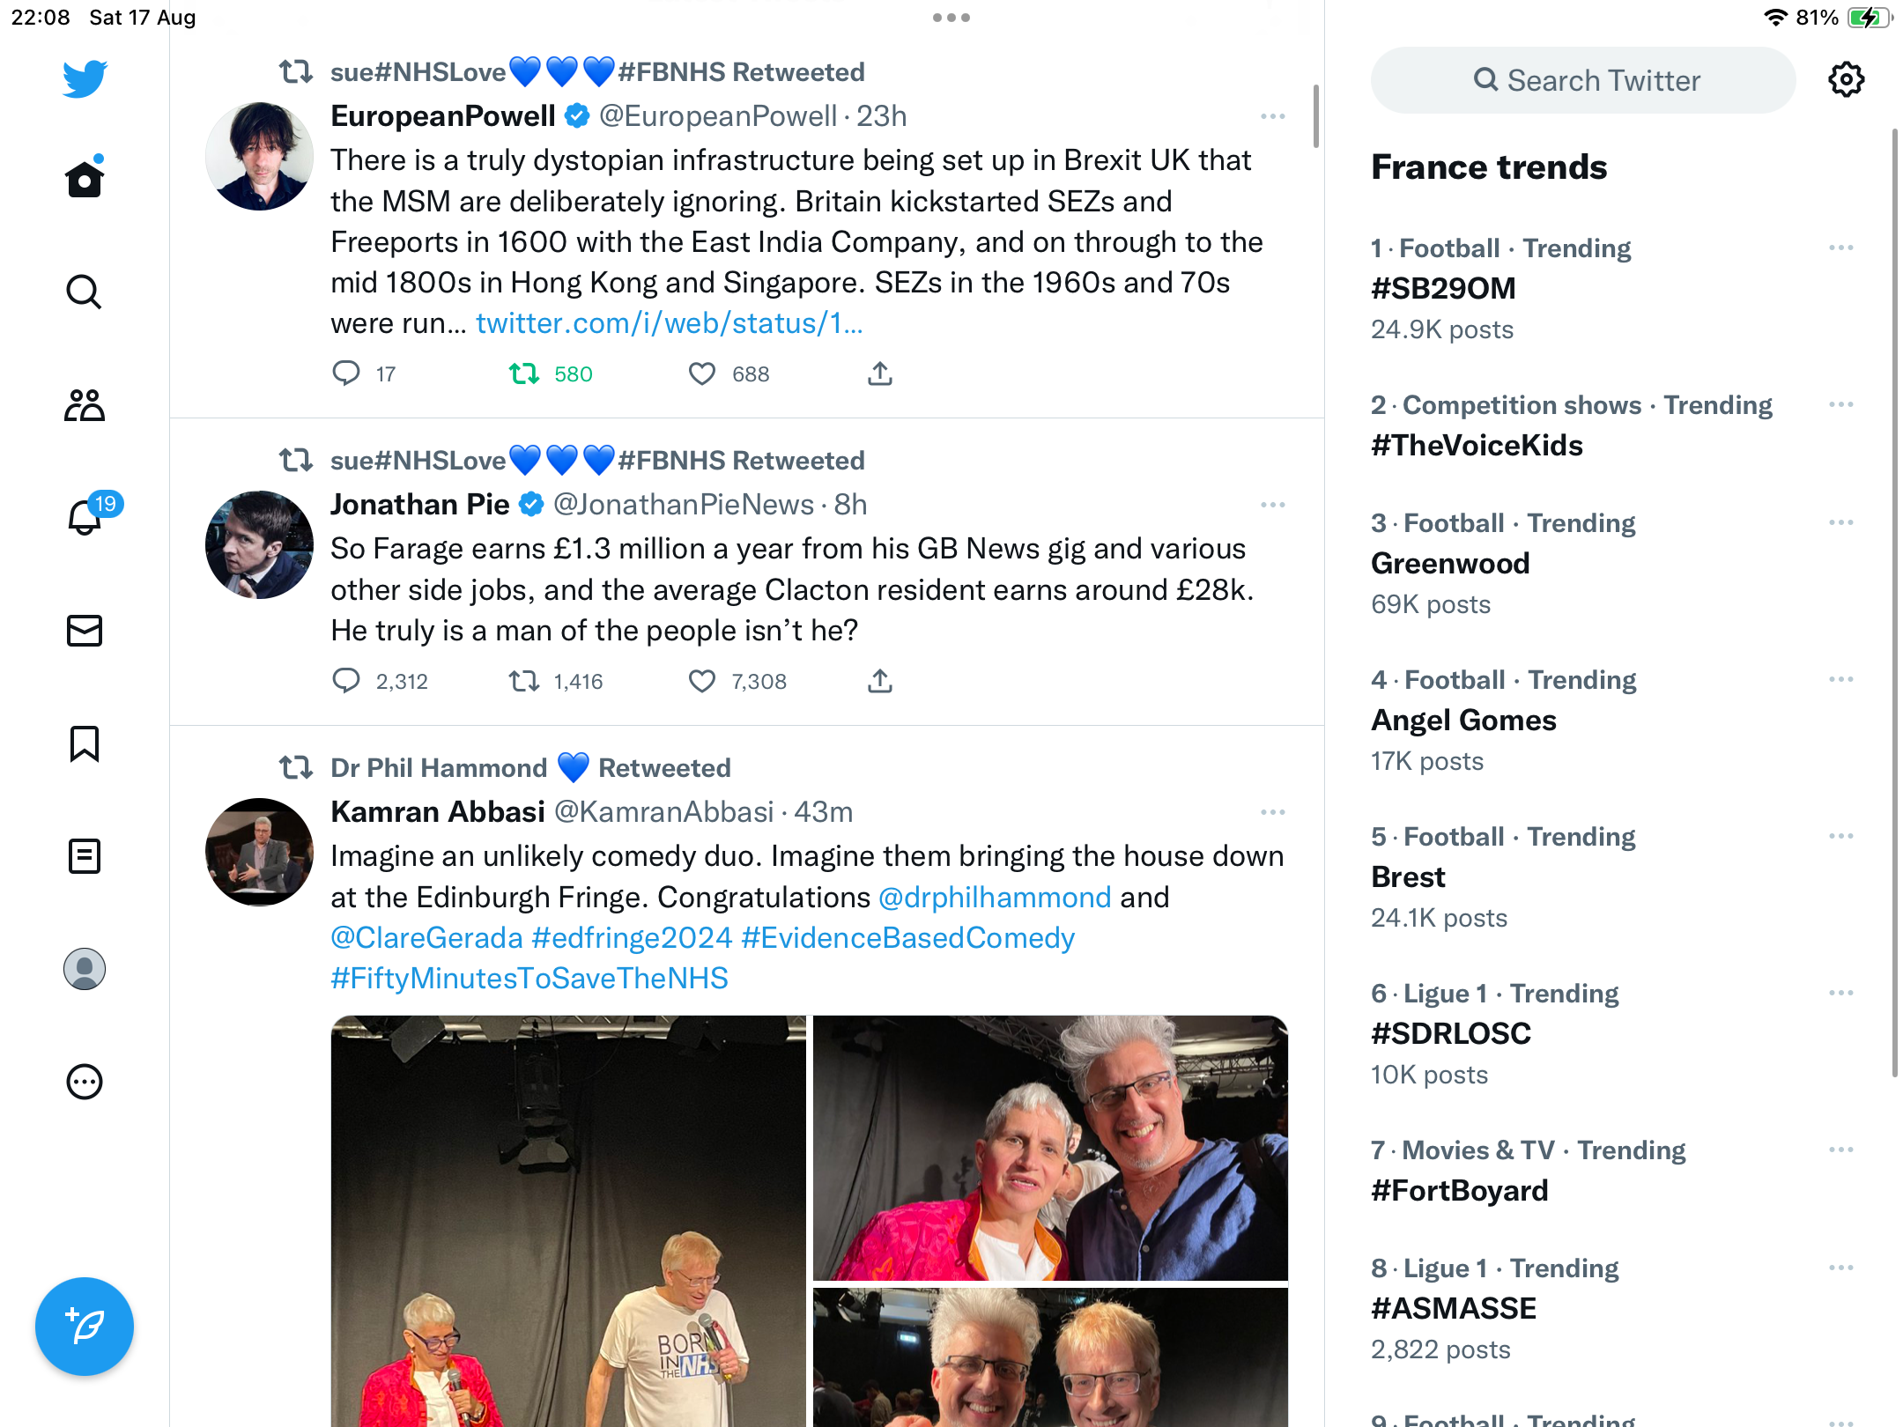The height and width of the screenshot is (1427, 1903).
Task: Open Communities people icon in sidebar
Action: [x=85, y=405]
